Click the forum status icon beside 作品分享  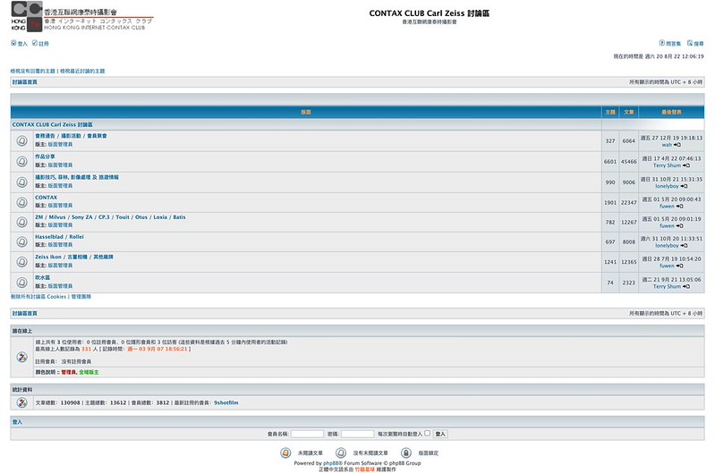tap(21, 161)
